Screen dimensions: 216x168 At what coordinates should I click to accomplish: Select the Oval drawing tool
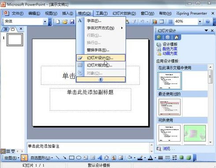click(x=79, y=158)
